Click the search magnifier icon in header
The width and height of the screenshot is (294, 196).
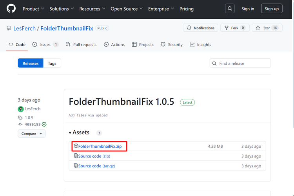[230, 9]
